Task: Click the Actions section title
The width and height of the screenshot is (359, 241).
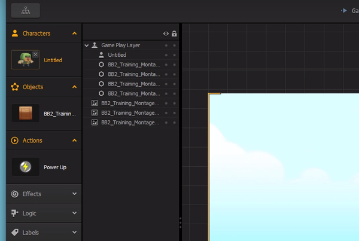Action: [32, 141]
